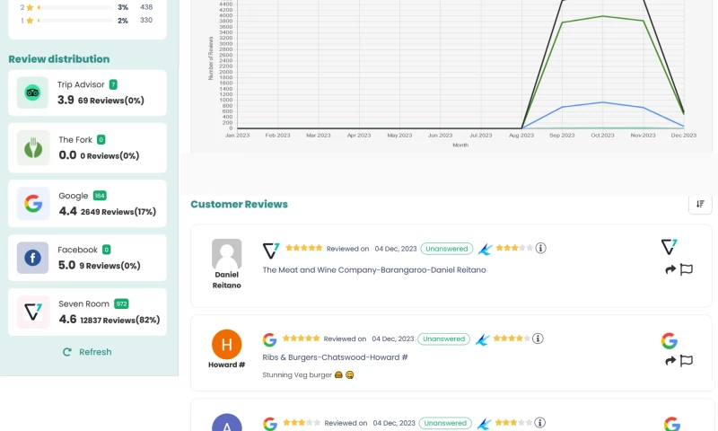The height and width of the screenshot is (431, 718).
Task: Click the 2-star rating progress bar
Action: click(75, 7)
